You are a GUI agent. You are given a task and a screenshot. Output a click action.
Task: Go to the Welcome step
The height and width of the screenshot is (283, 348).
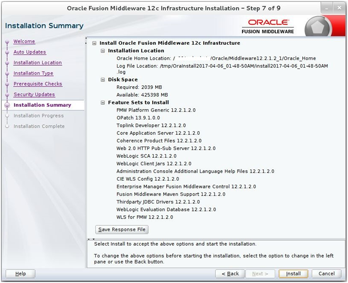(x=24, y=41)
